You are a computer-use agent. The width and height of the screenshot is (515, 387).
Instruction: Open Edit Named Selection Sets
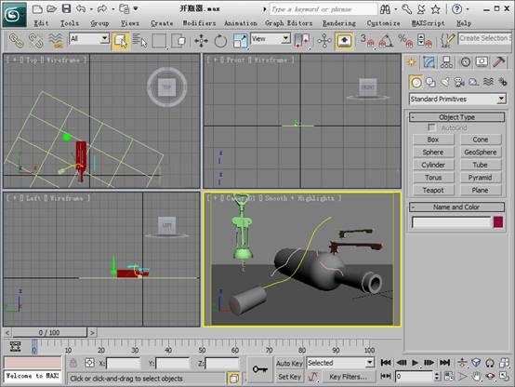[447, 41]
